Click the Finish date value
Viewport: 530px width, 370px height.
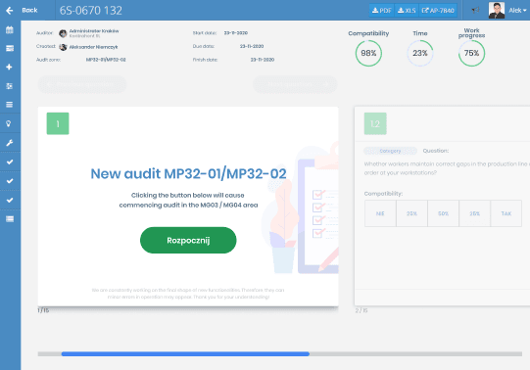click(263, 60)
